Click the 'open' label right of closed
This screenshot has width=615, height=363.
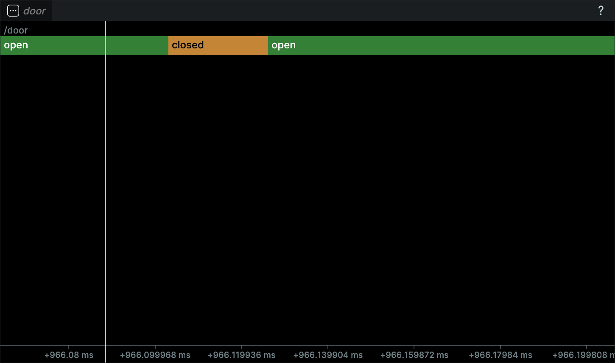pos(283,45)
